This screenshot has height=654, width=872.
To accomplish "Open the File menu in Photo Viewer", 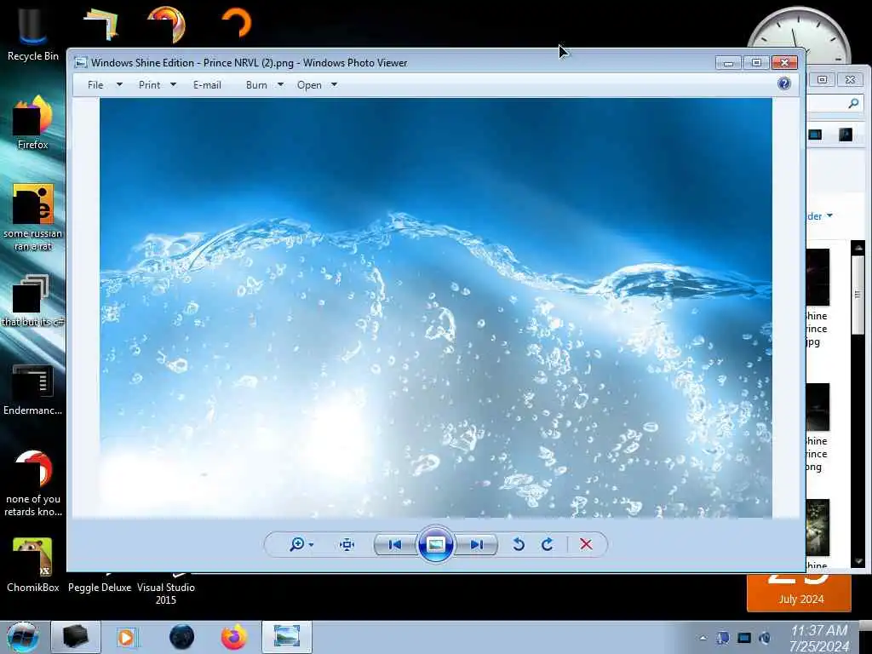I will 95,85.
